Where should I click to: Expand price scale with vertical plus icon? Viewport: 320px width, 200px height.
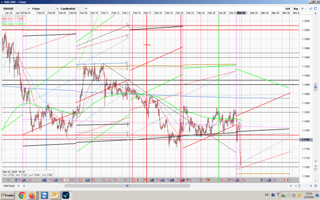pyautogui.click(x=315, y=166)
